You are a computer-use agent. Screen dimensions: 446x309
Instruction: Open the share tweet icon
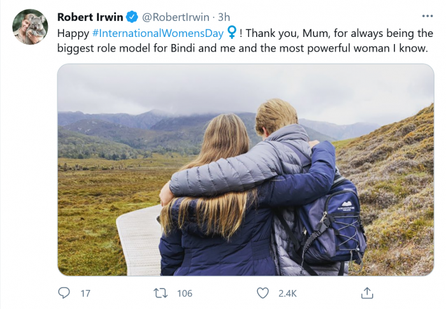pyautogui.click(x=367, y=293)
